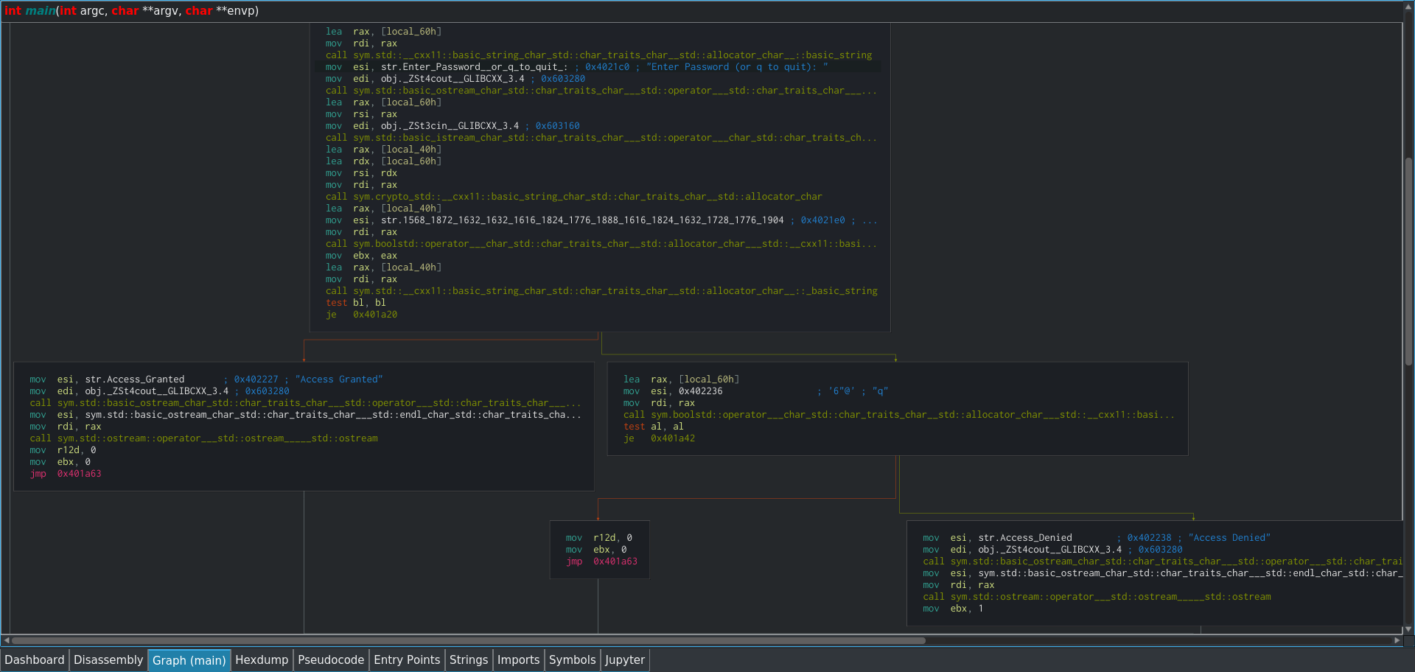Click the sym.crypto call instruction

click(x=573, y=197)
